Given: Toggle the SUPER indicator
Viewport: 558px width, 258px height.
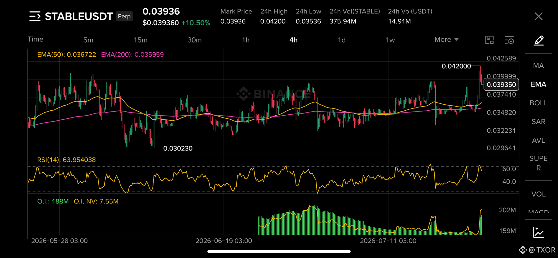Looking at the screenshot, I should (538, 163).
